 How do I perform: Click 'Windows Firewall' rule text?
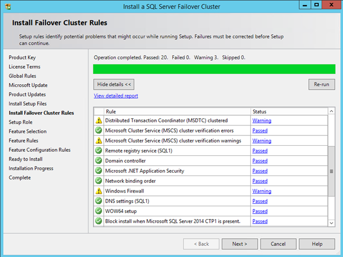(x=124, y=191)
